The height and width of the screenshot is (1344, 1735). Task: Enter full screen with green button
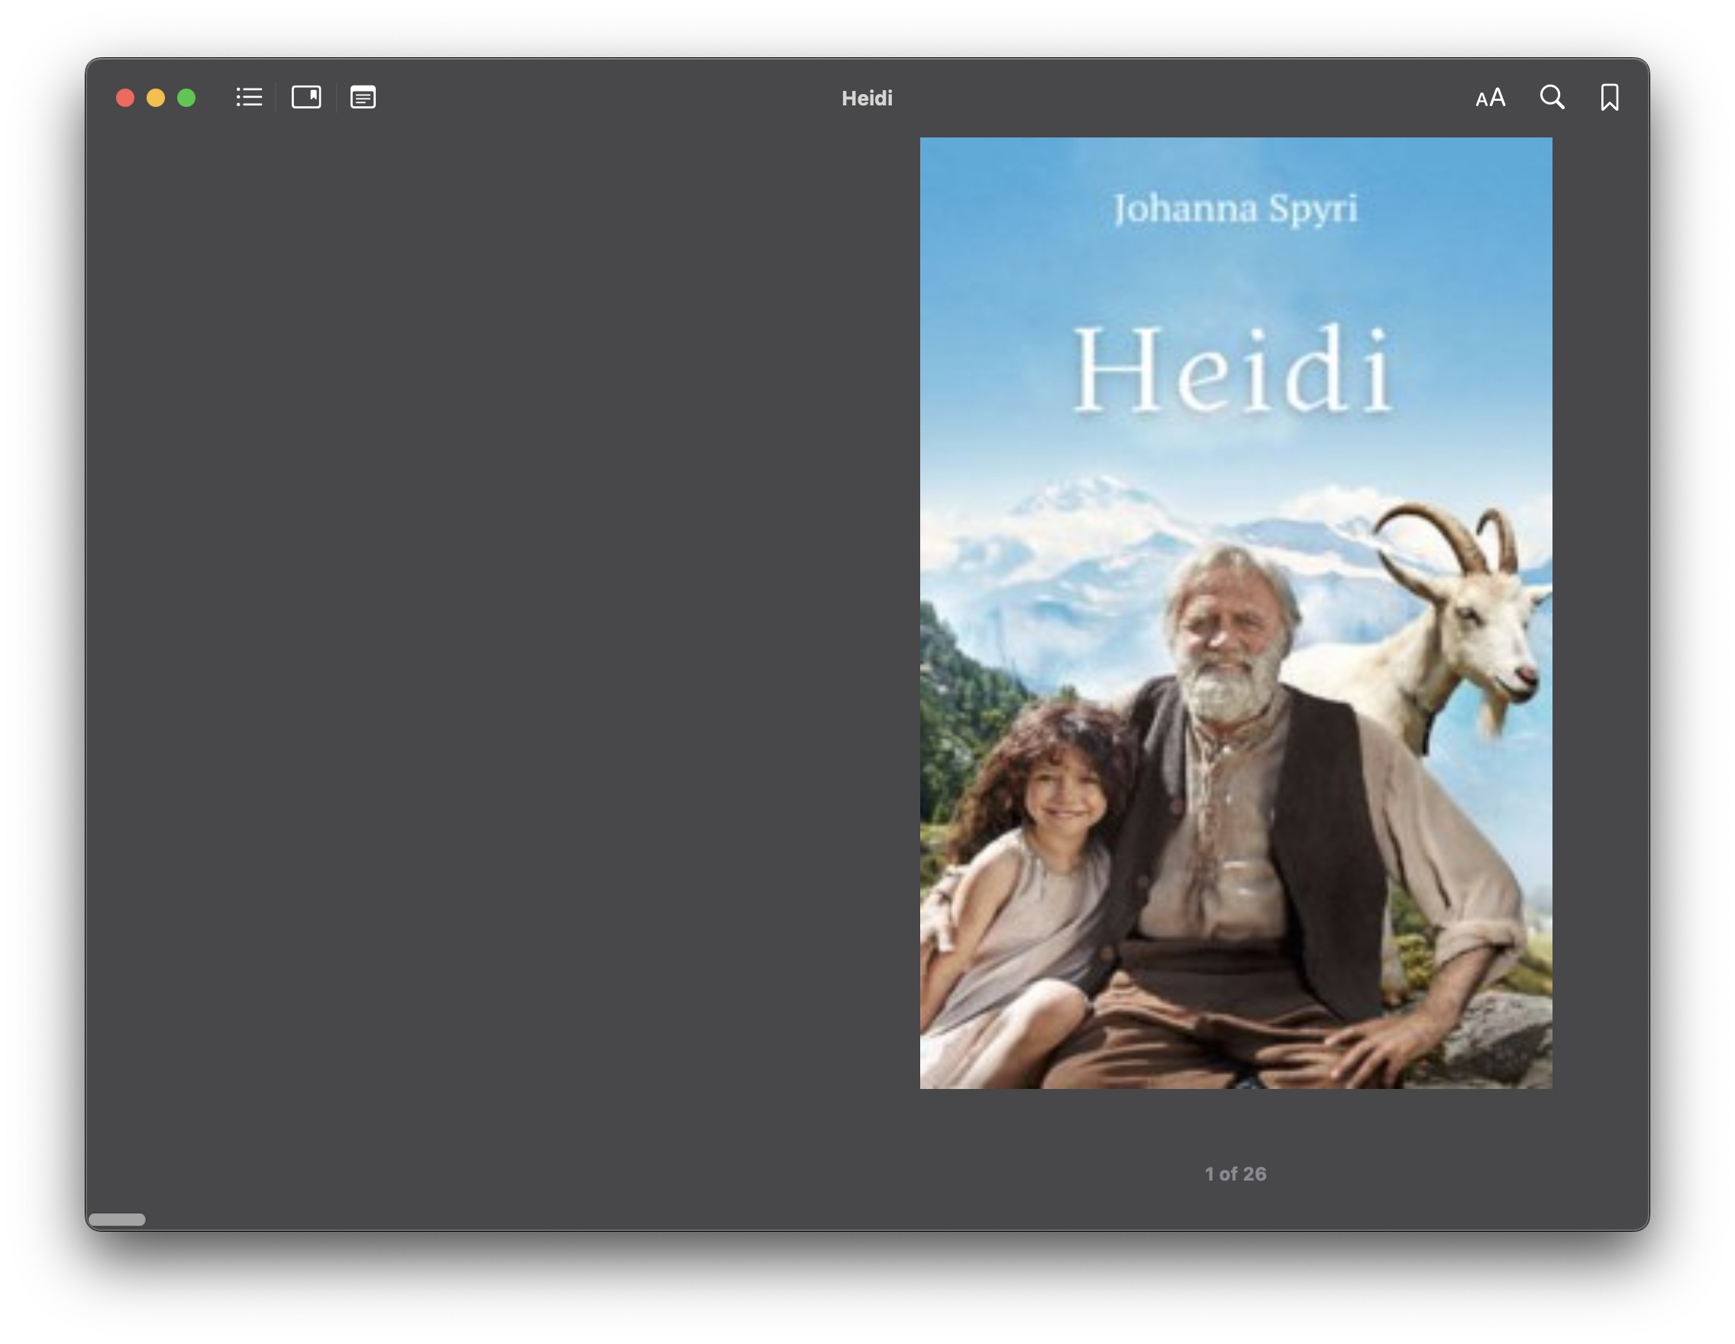click(x=186, y=98)
